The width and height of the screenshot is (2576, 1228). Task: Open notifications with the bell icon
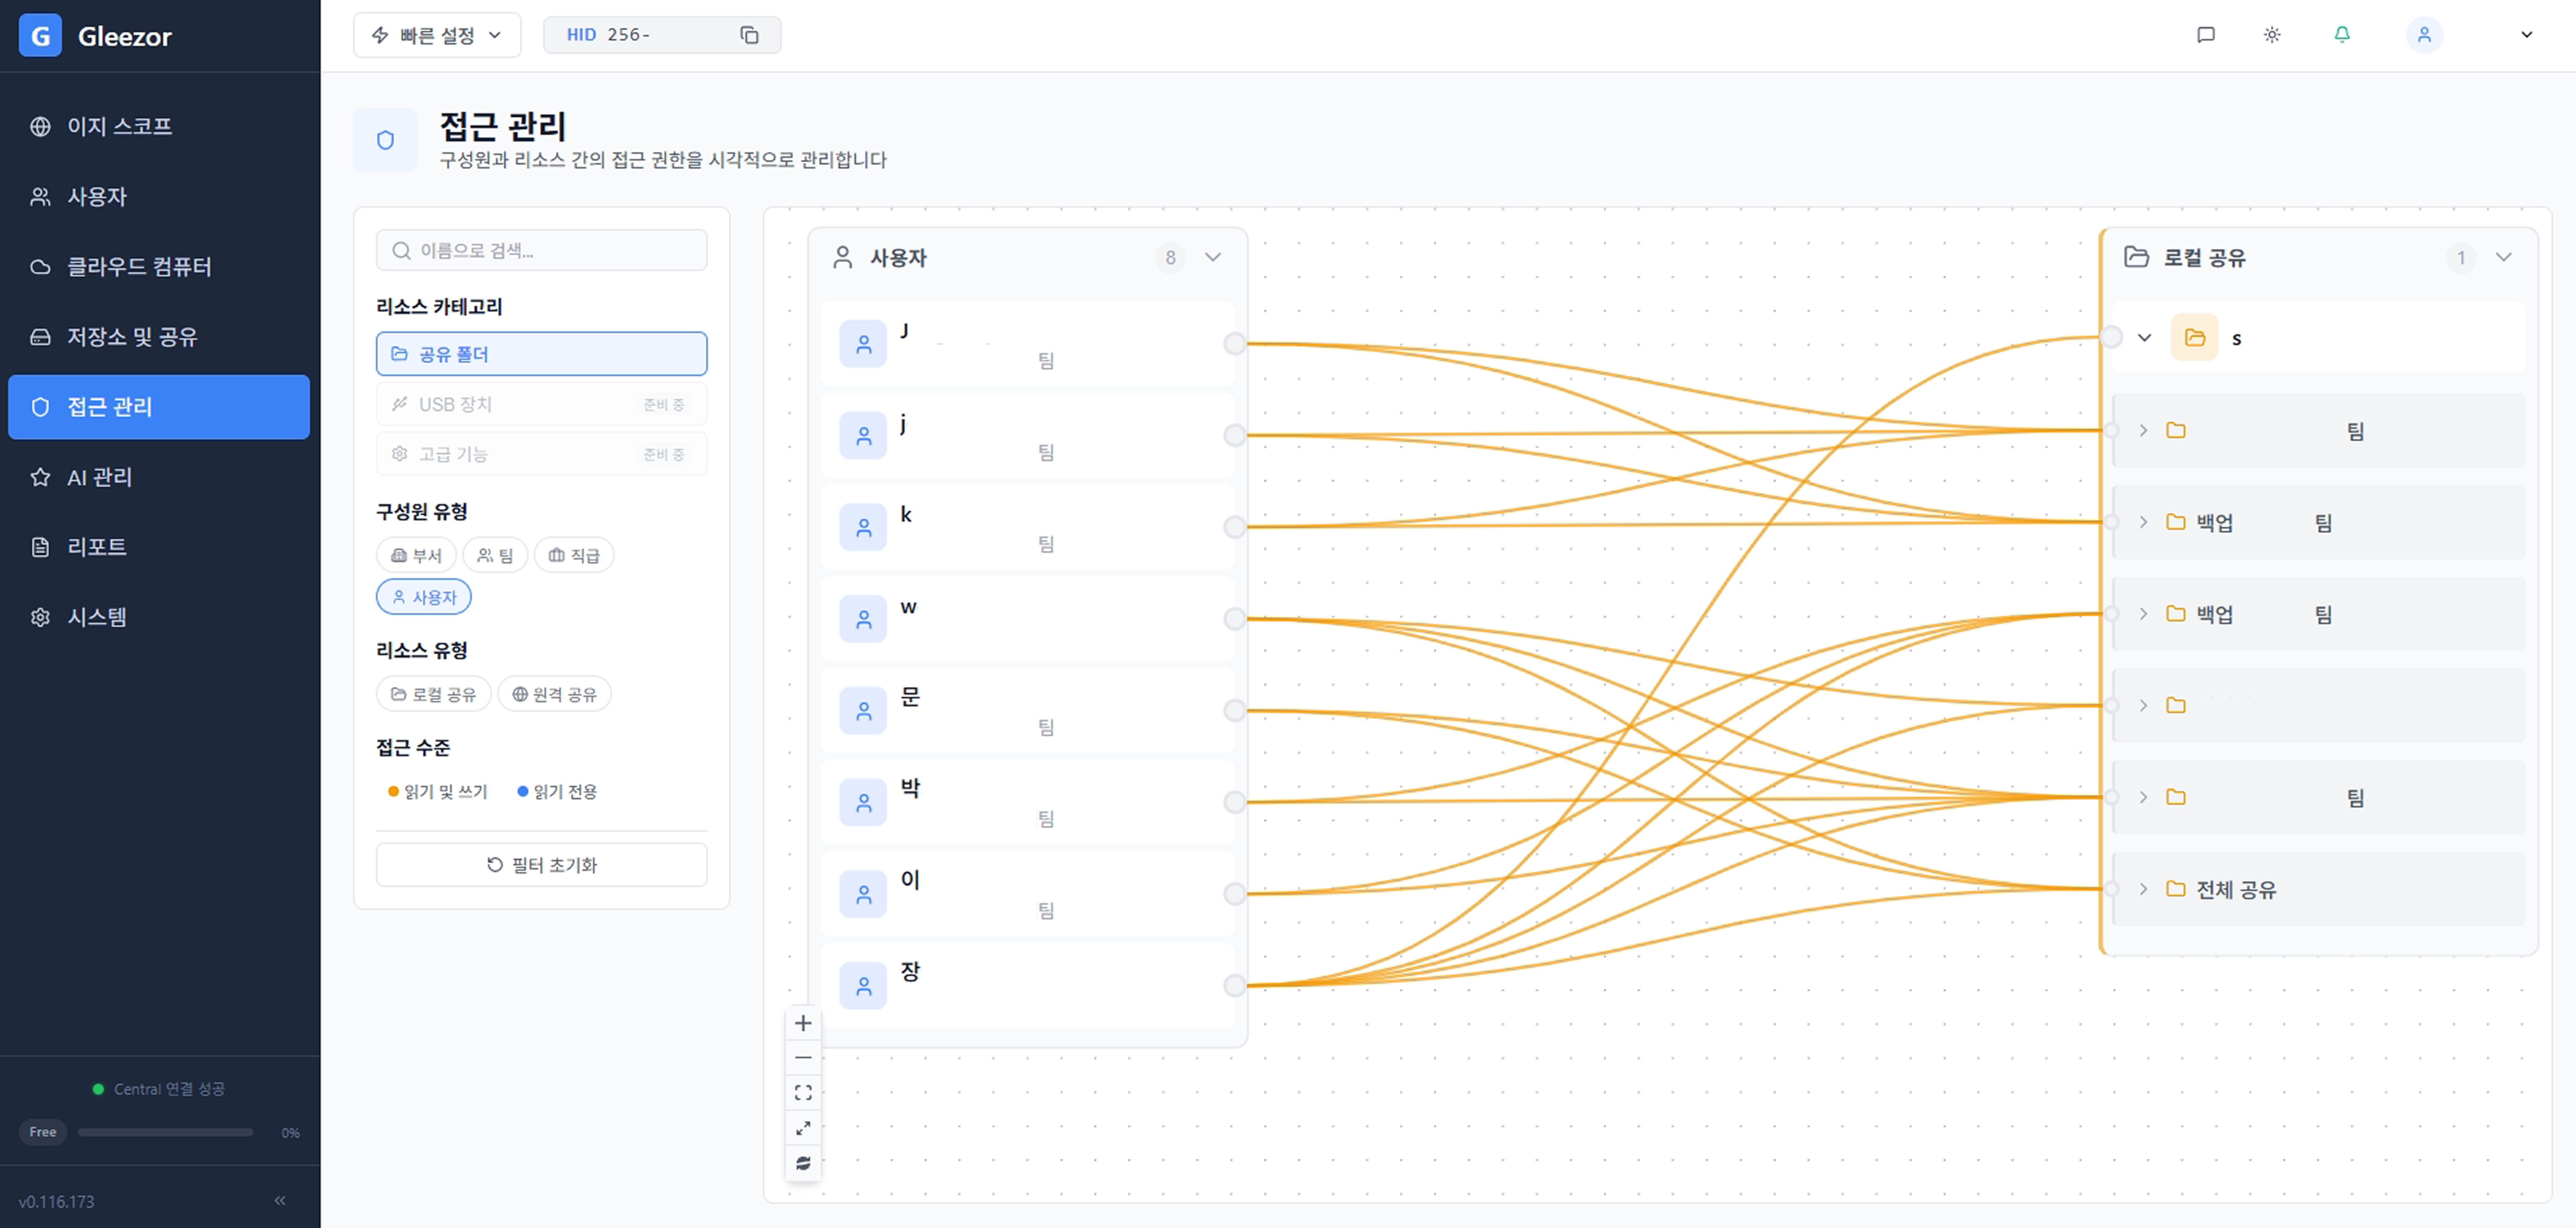click(x=2342, y=35)
